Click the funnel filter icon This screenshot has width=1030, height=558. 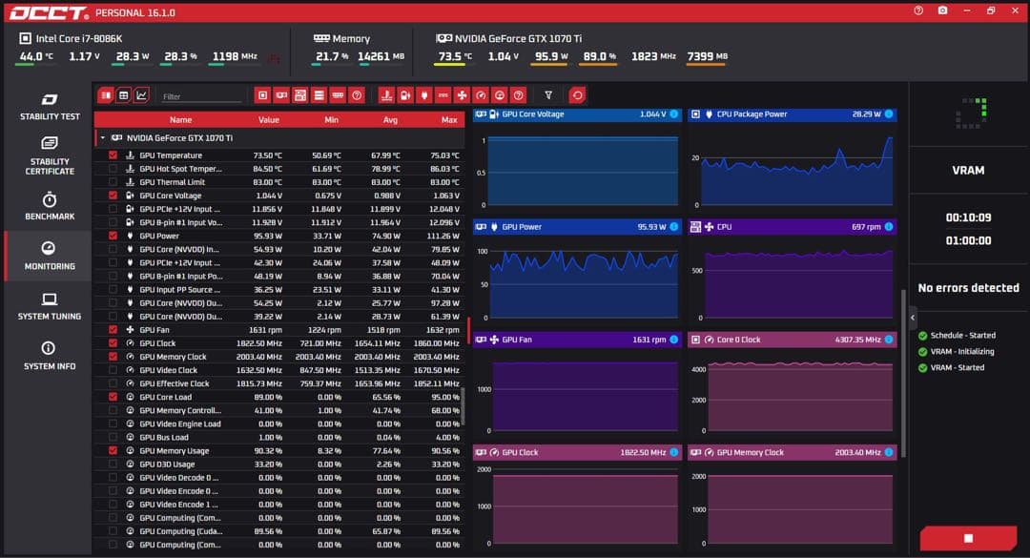(548, 95)
